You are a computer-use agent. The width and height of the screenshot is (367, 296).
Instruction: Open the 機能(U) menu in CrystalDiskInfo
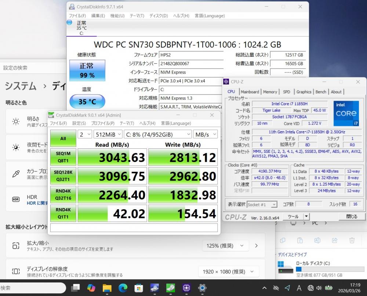pos(117,16)
